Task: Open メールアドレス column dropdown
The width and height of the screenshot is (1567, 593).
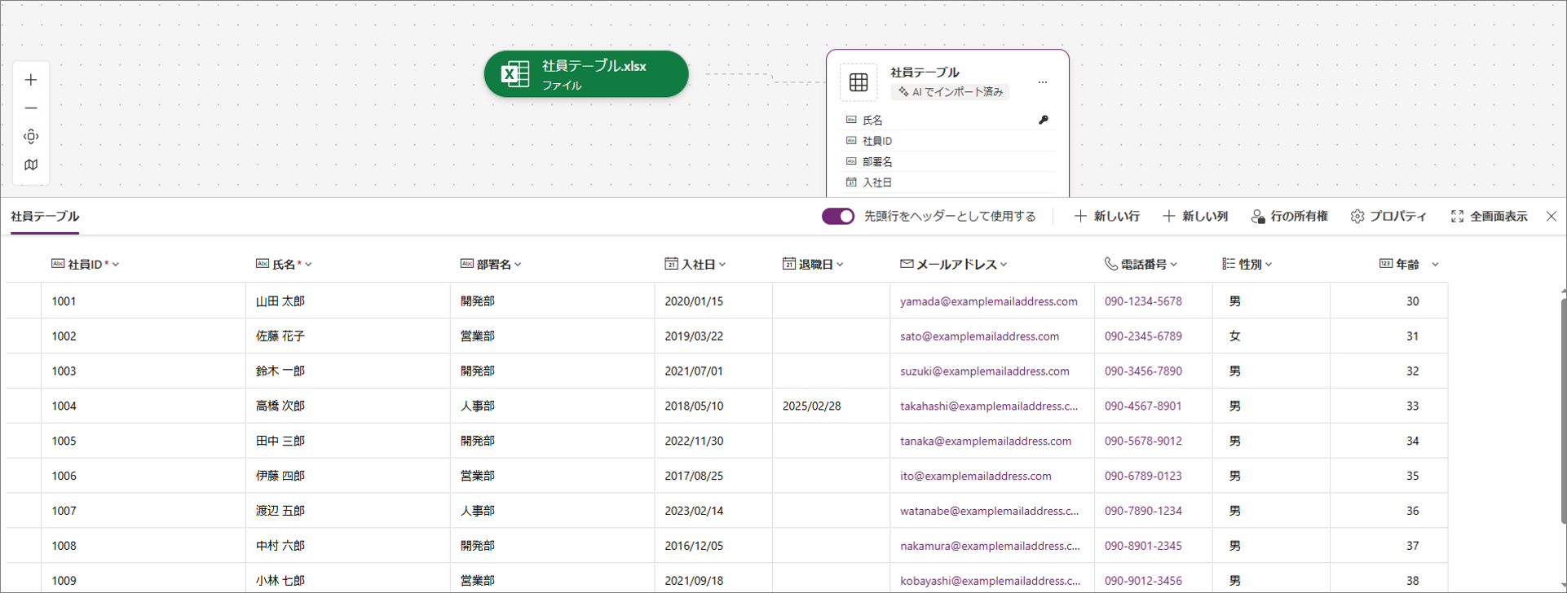Action: pyautogui.click(x=1004, y=265)
